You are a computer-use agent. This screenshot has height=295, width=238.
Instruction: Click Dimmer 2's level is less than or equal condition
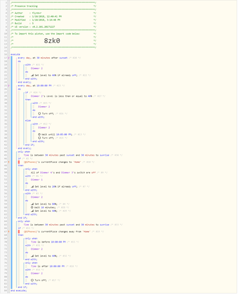(x=61, y=96)
